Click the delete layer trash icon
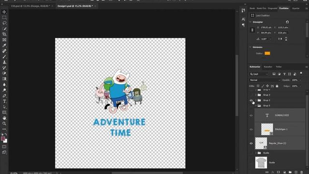Viewport: 309px width, 174px height. point(301,172)
